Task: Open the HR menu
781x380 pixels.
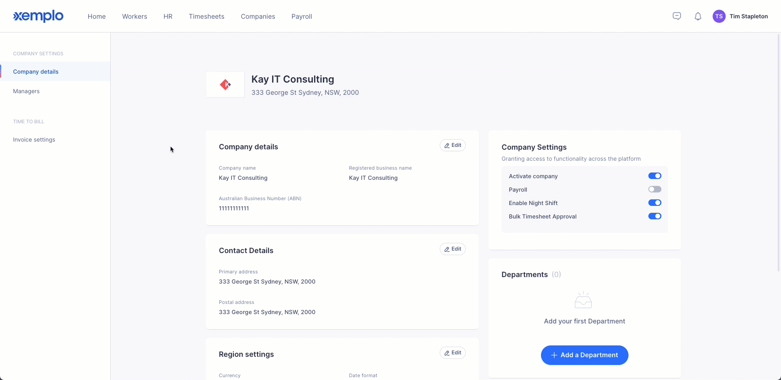Action: pyautogui.click(x=168, y=16)
